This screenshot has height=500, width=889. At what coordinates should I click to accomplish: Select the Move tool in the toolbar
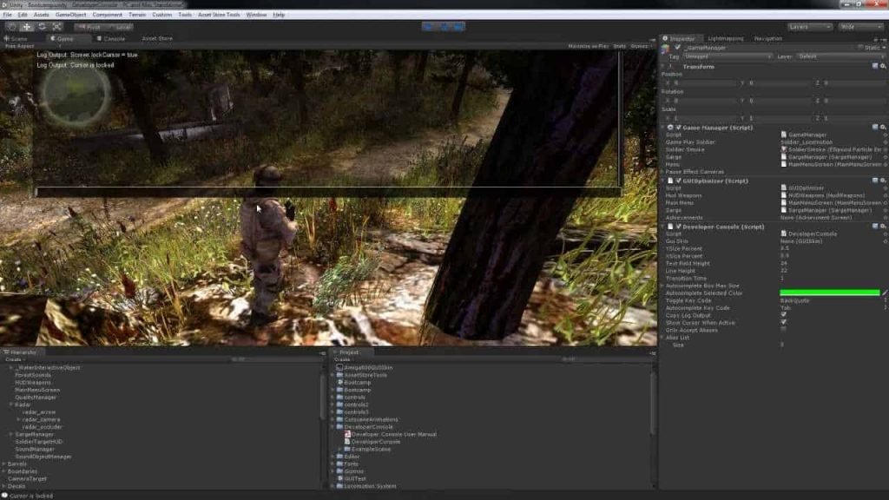pyautogui.click(x=27, y=27)
